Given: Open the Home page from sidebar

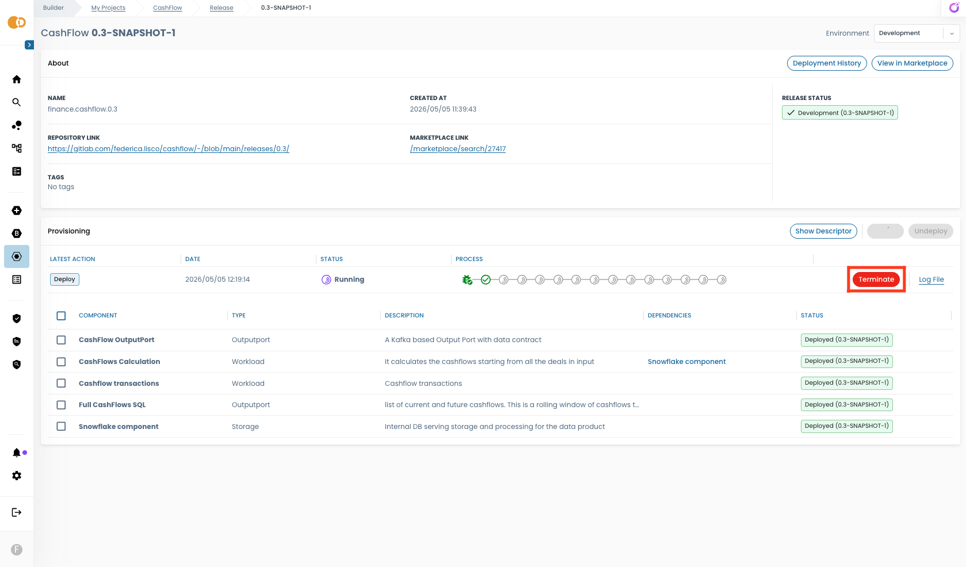Looking at the screenshot, I should 17,79.
